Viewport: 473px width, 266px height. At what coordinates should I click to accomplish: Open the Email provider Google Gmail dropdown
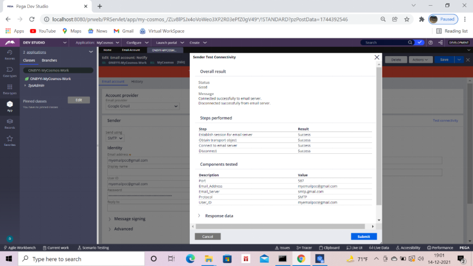click(x=143, y=106)
